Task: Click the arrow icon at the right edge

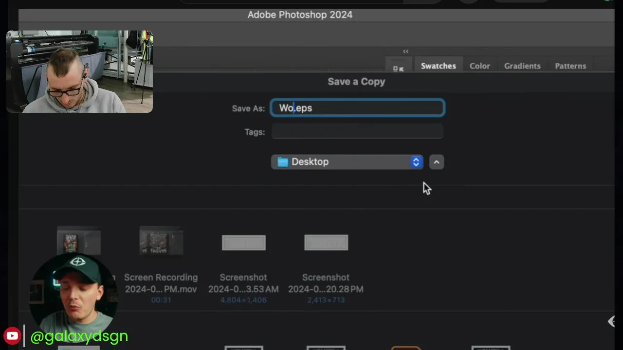Action: coord(611,321)
